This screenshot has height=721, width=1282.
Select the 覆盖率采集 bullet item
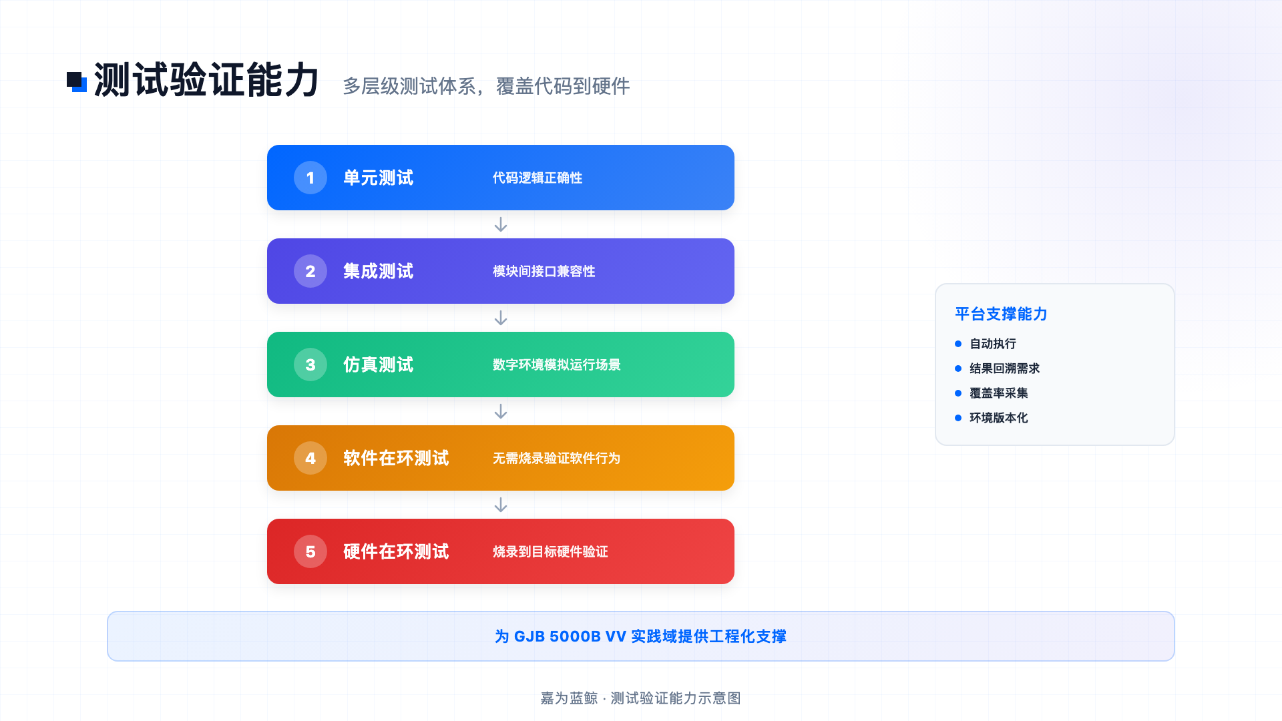[x=992, y=393]
